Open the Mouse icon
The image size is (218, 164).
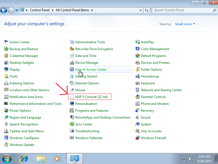pyautogui.click(x=72, y=90)
